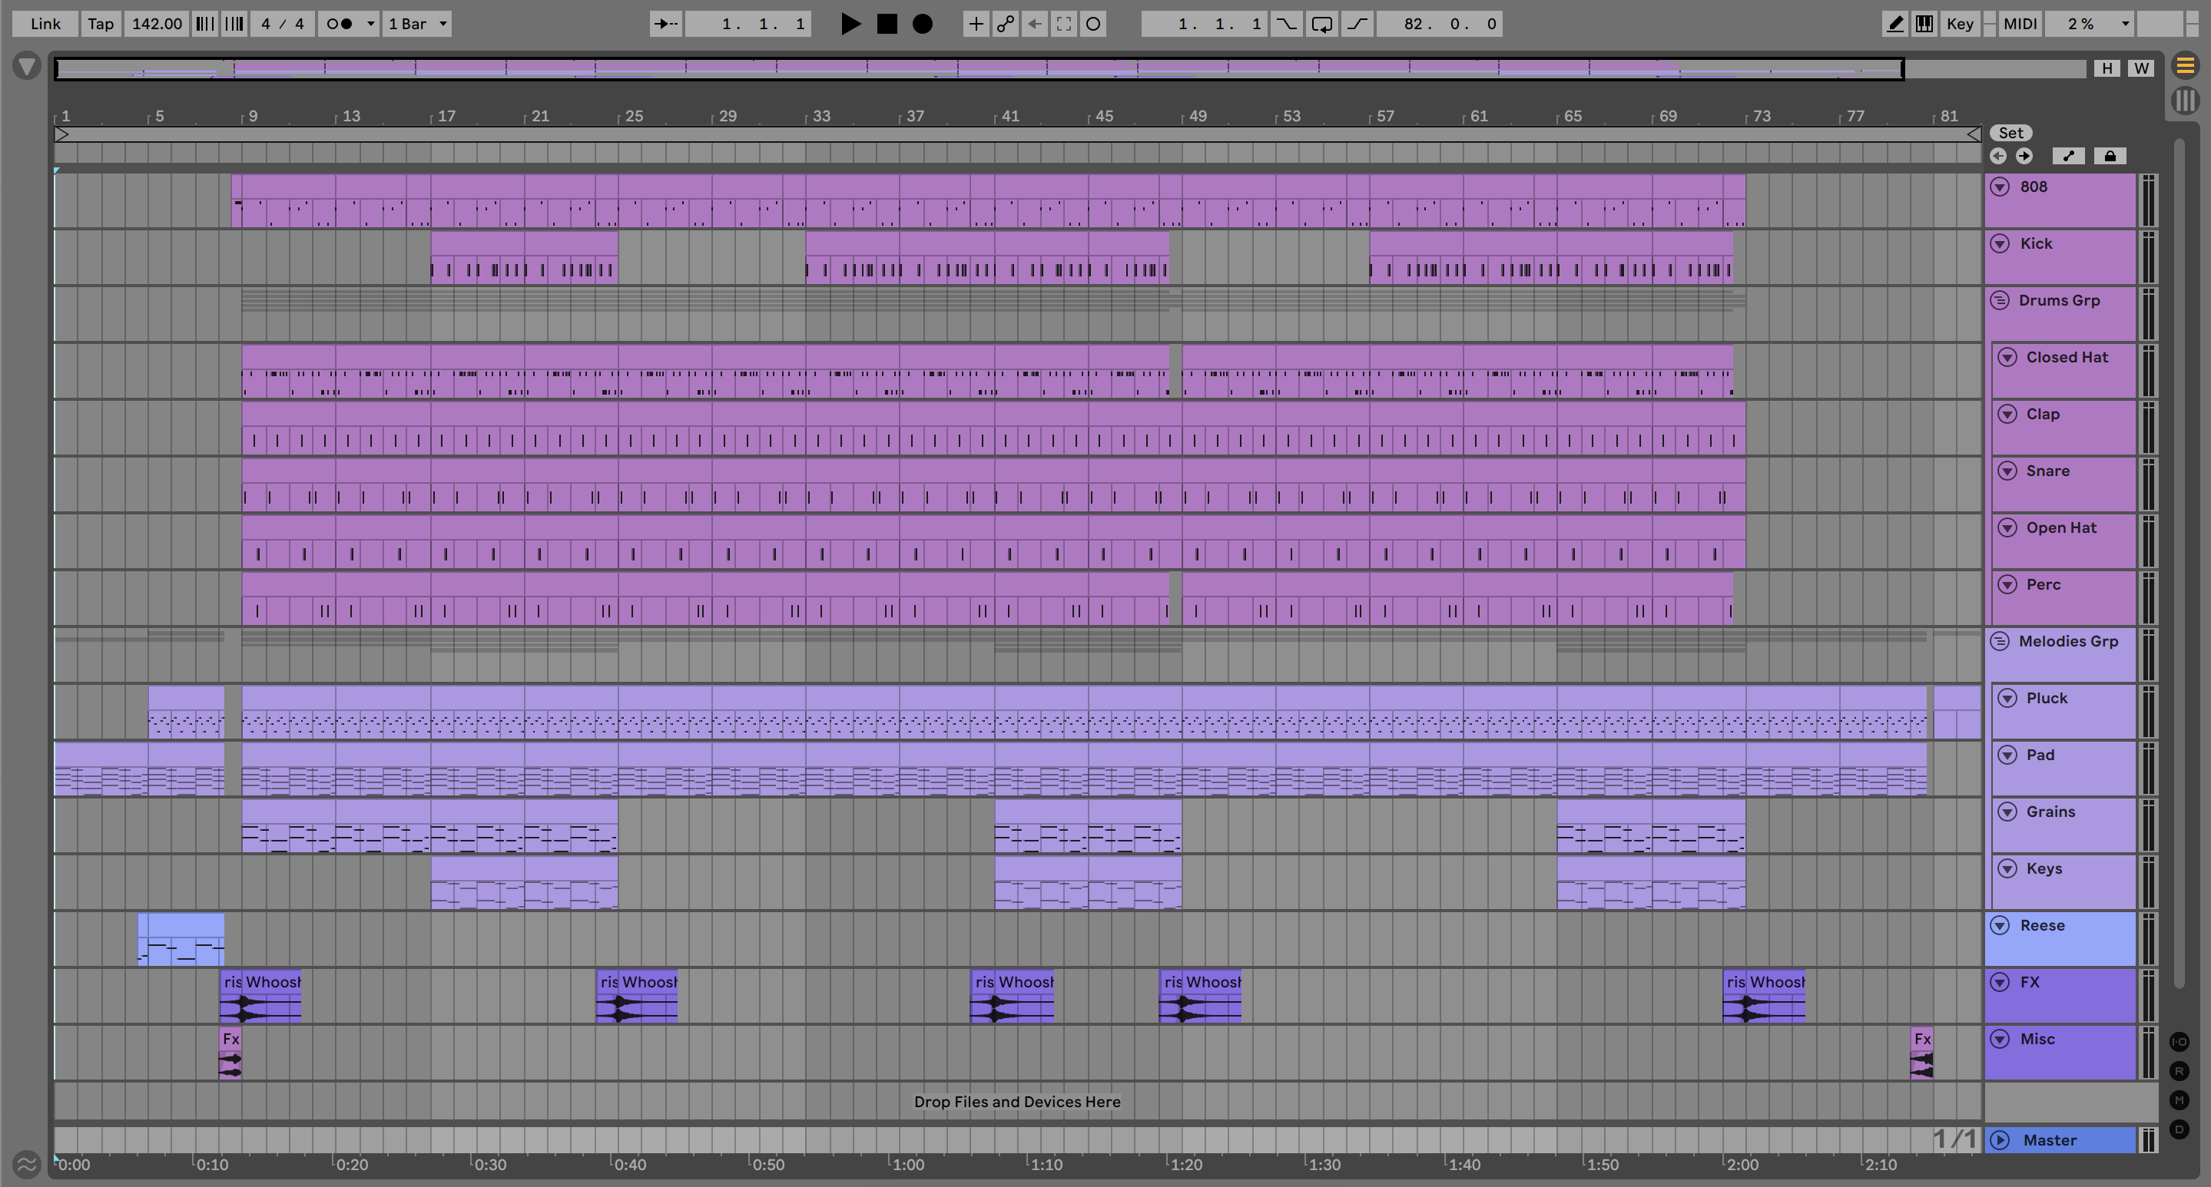This screenshot has width=2211, height=1187.
Task: Click the Arrangement Record button
Action: point(922,24)
